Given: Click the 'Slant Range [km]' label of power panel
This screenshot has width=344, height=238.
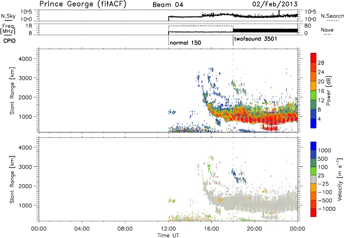Looking at the screenshot, I should click(12, 91).
